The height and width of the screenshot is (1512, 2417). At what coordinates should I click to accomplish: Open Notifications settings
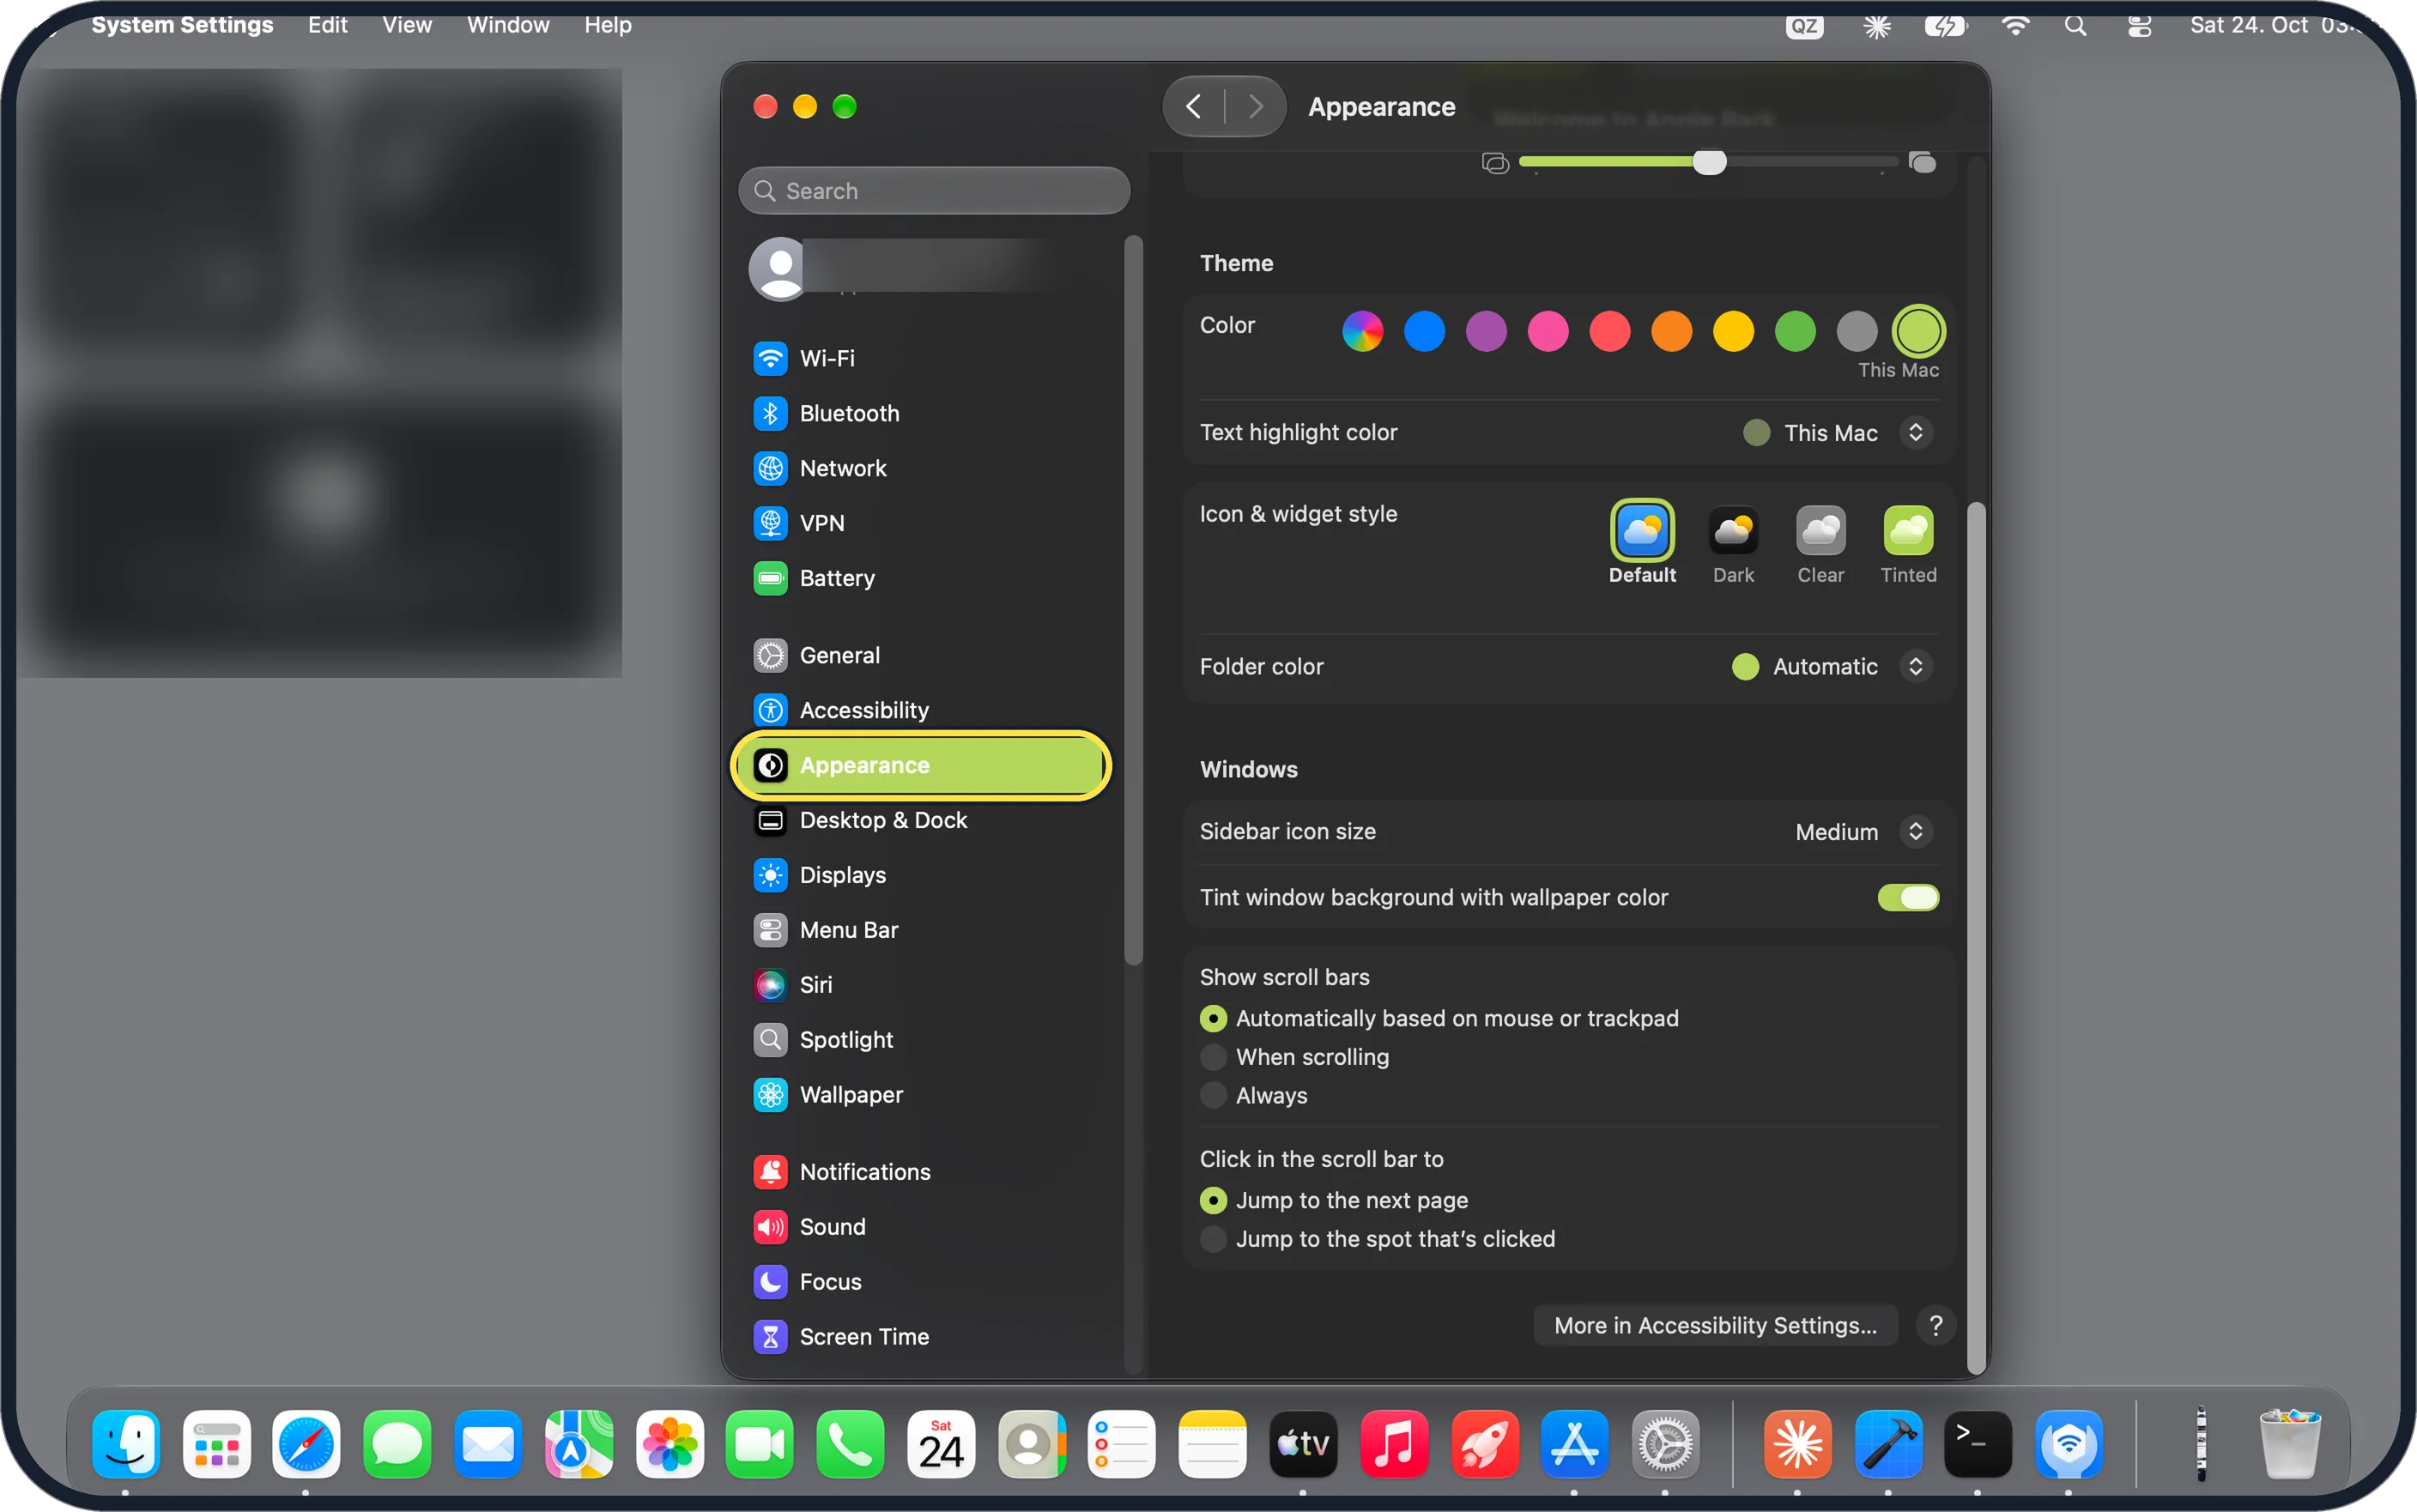pos(922,1172)
